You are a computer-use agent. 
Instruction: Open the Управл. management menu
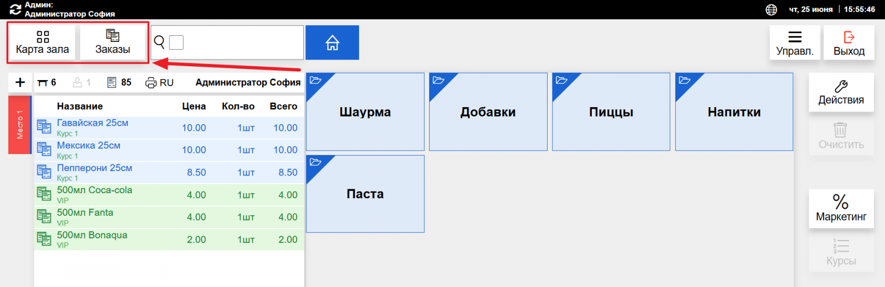click(795, 43)
